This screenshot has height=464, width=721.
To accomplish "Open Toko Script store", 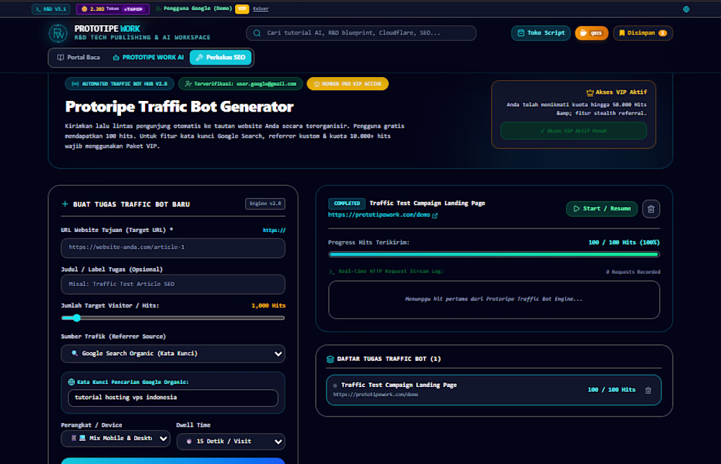I will (541, 33).
